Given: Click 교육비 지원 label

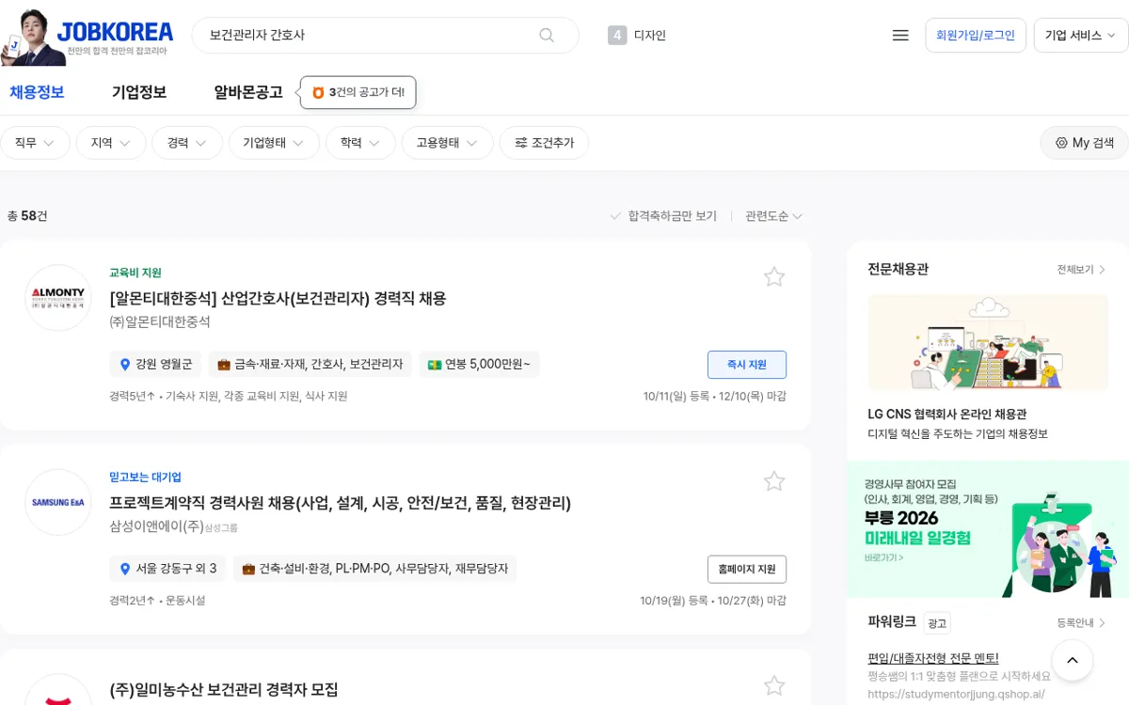Looking at the screenshot, I should [135, 273].
